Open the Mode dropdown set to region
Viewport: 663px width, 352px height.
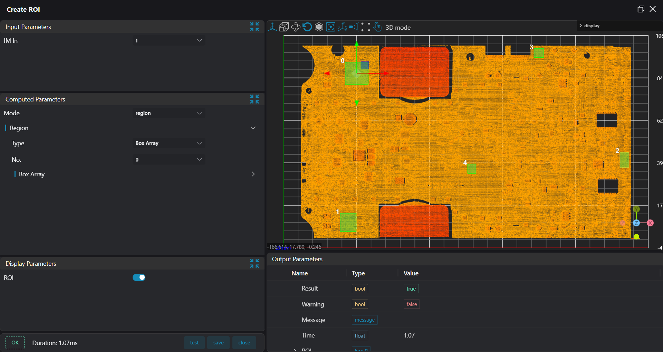[169, 113]
